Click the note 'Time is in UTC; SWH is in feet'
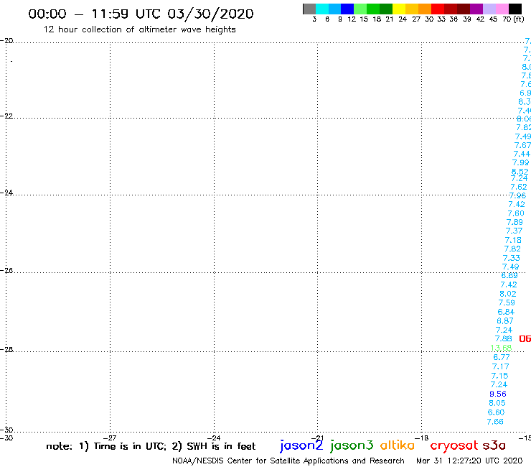The height and width of the screenshot is (467, 531). [151, 446]
